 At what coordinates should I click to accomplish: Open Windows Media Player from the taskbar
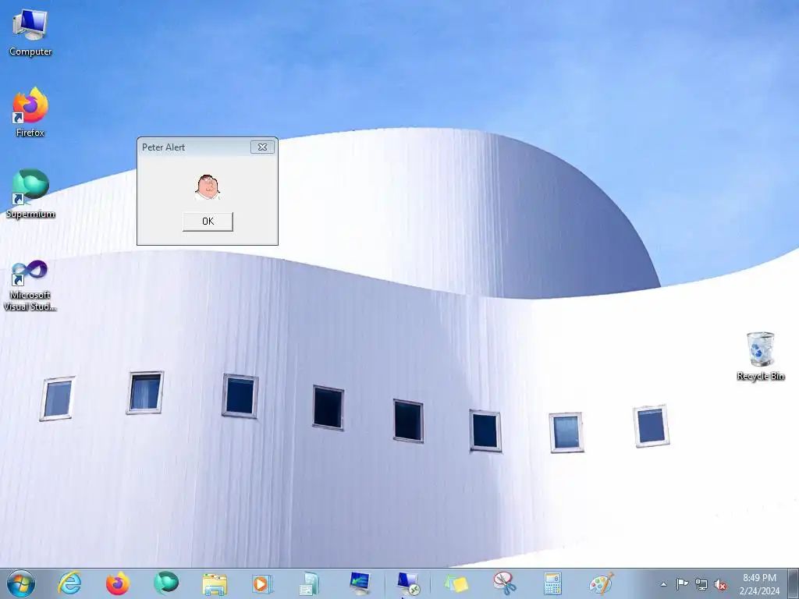coord(262,584)
